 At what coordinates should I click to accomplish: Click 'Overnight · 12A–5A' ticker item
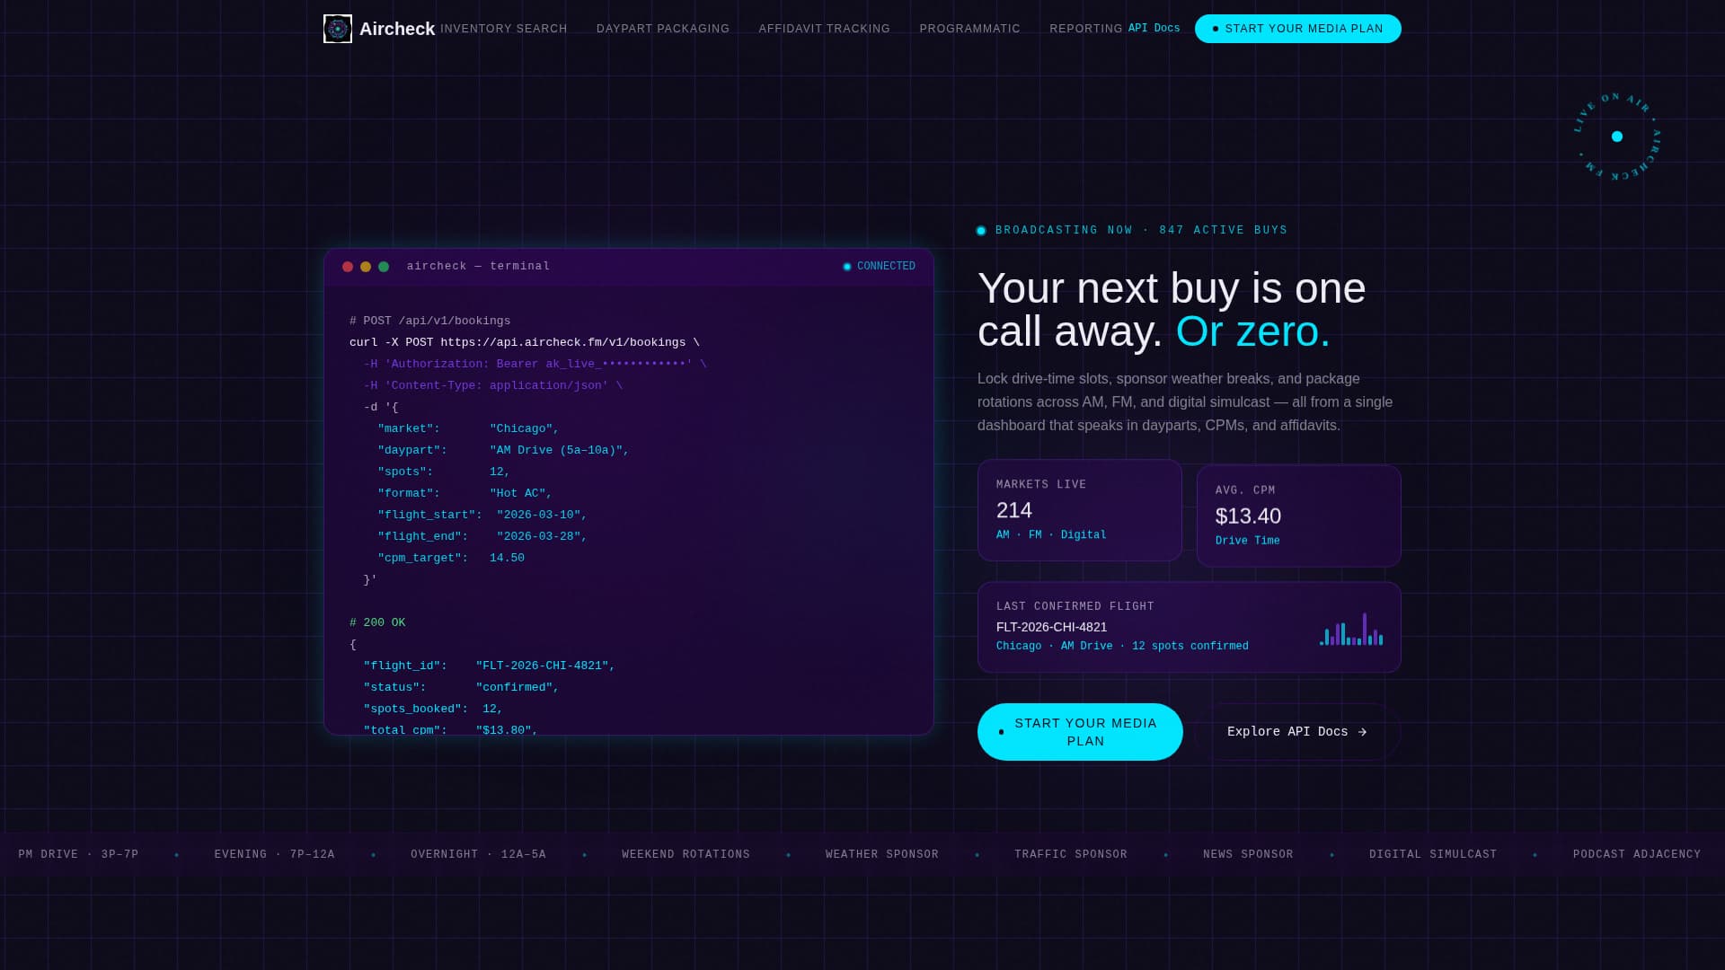[x=478, y=854]
